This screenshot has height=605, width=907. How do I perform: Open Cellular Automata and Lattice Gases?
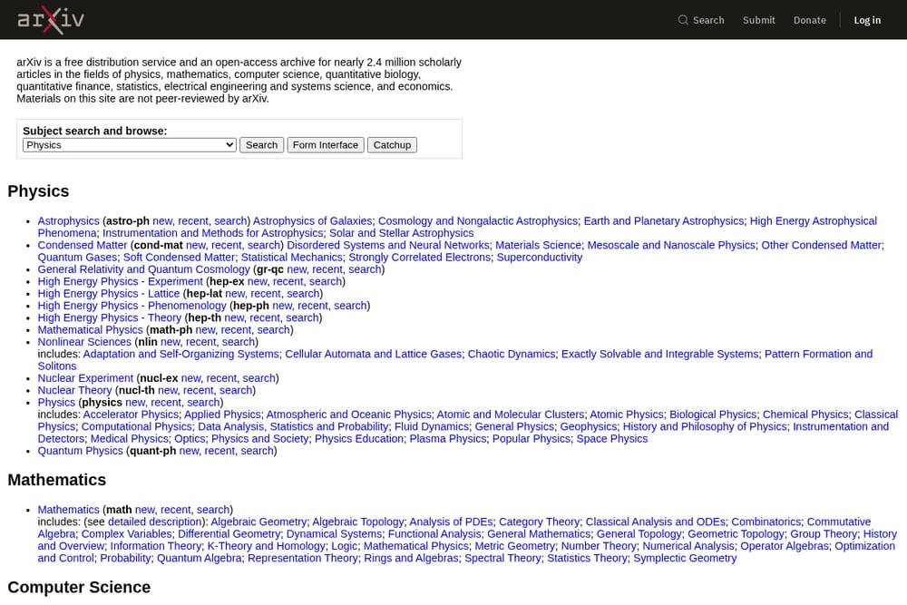pyautogui.click(x=373, y=355)
